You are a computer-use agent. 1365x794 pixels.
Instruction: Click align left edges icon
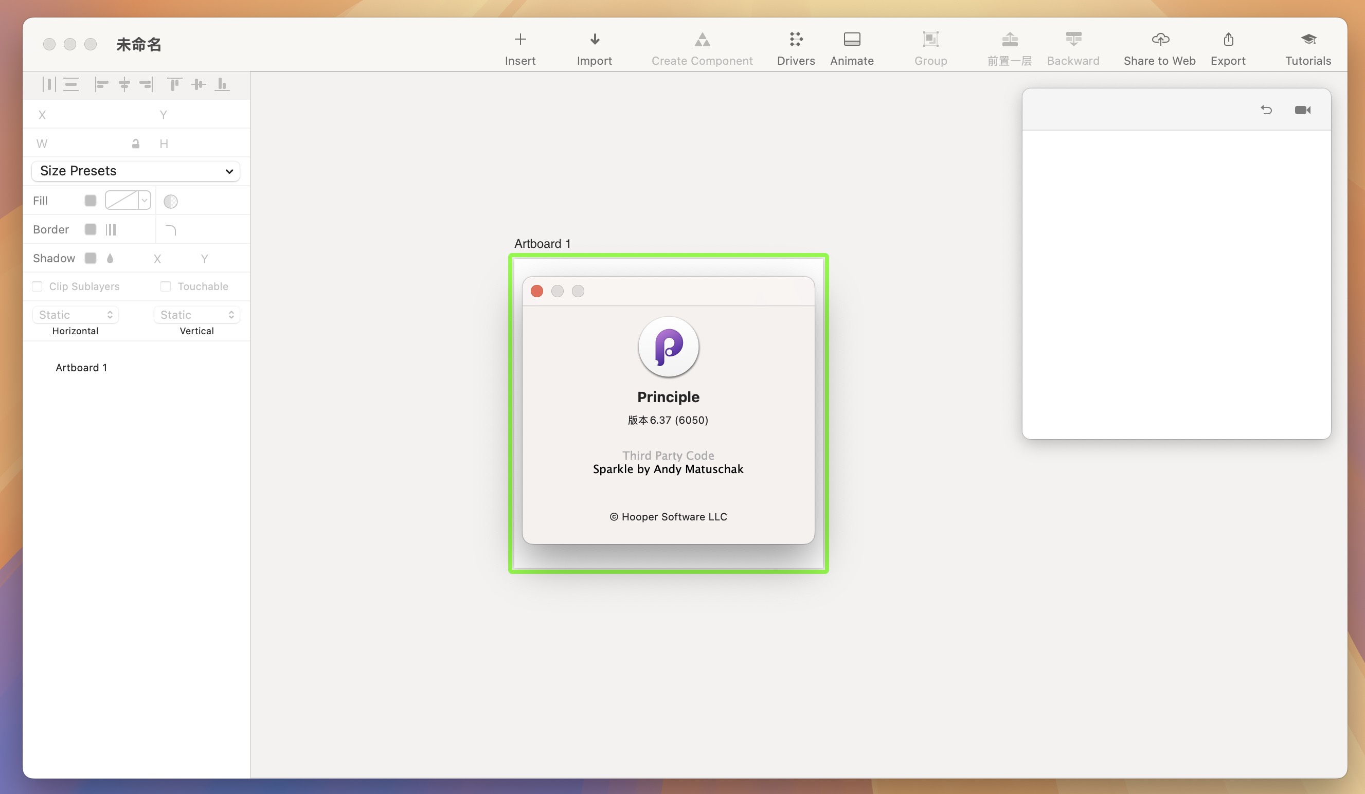(101, 84)
